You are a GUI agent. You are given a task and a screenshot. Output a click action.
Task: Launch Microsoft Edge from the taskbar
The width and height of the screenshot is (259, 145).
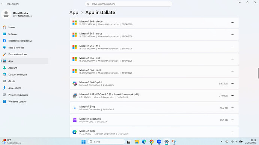tap(144, 142)
